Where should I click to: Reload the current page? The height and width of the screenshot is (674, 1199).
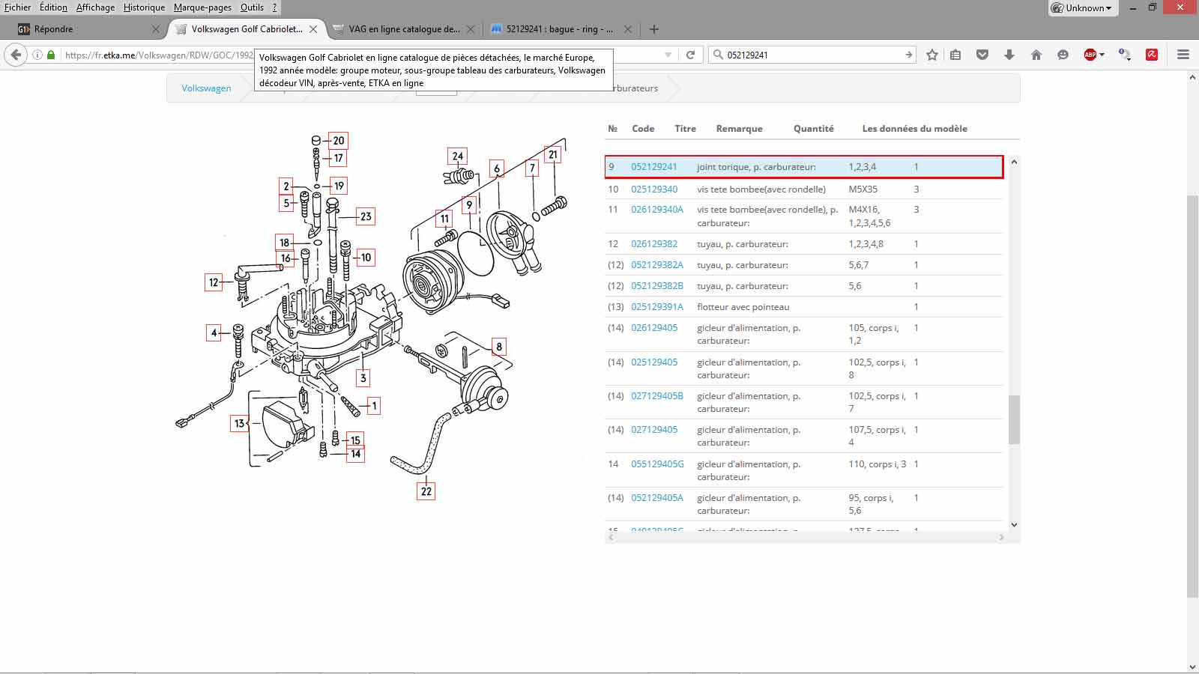click(x=690, y=55)
